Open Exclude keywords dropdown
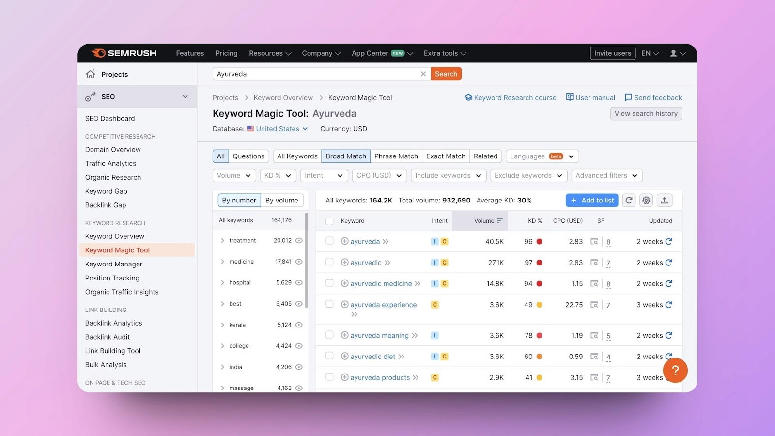This screenshot has height=436, width=775. click(x=528, y=175)
